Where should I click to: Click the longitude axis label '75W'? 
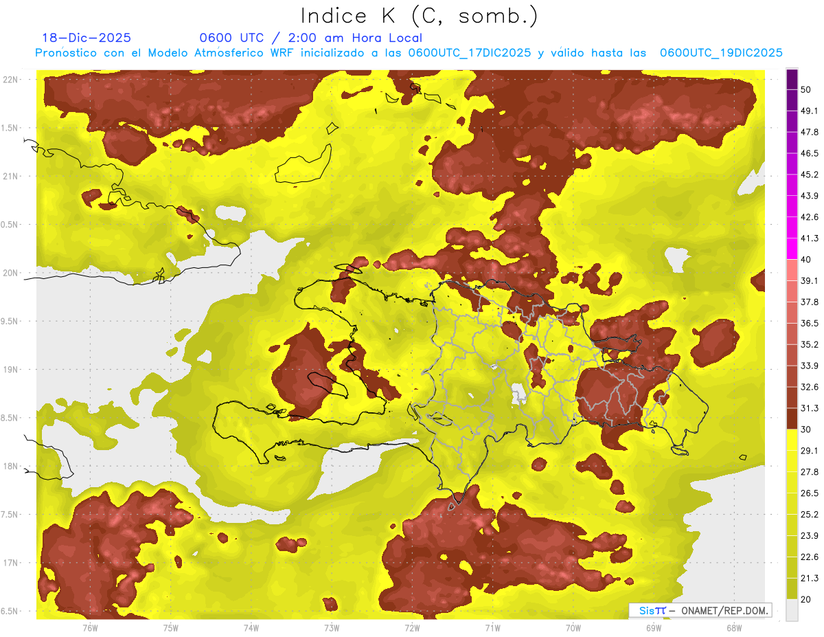[x=170, y=627]
